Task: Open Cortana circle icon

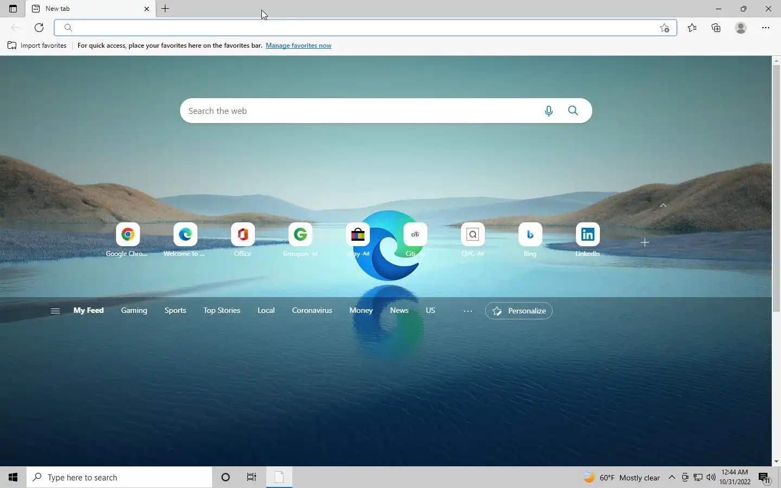Action: tap(226, 477)
